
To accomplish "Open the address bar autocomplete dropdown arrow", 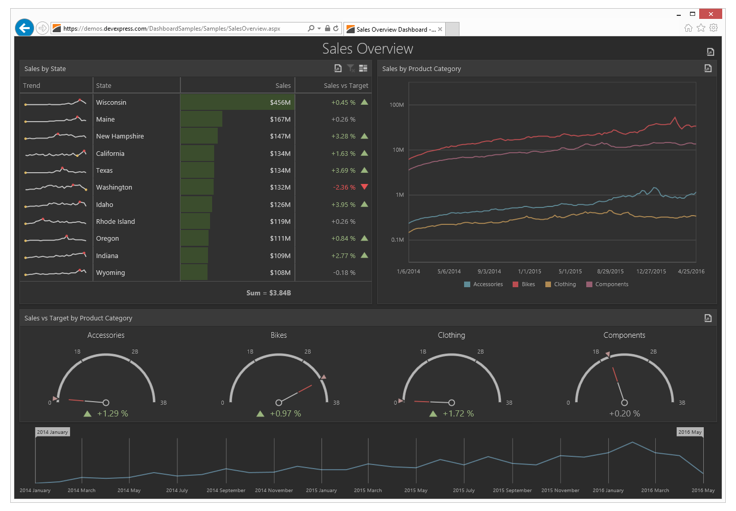I will (x=319, y=29).
